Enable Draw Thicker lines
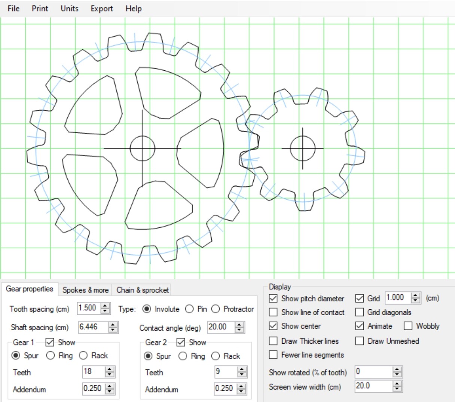Screen dimensions: 455x402 [274, 341]
